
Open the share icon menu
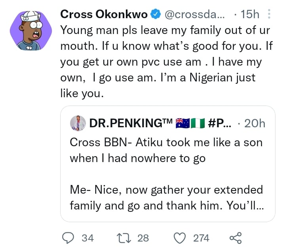[x=235, y=238]
